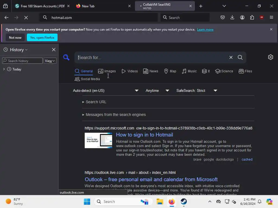Switch to the IT search category

coord(206,71)
